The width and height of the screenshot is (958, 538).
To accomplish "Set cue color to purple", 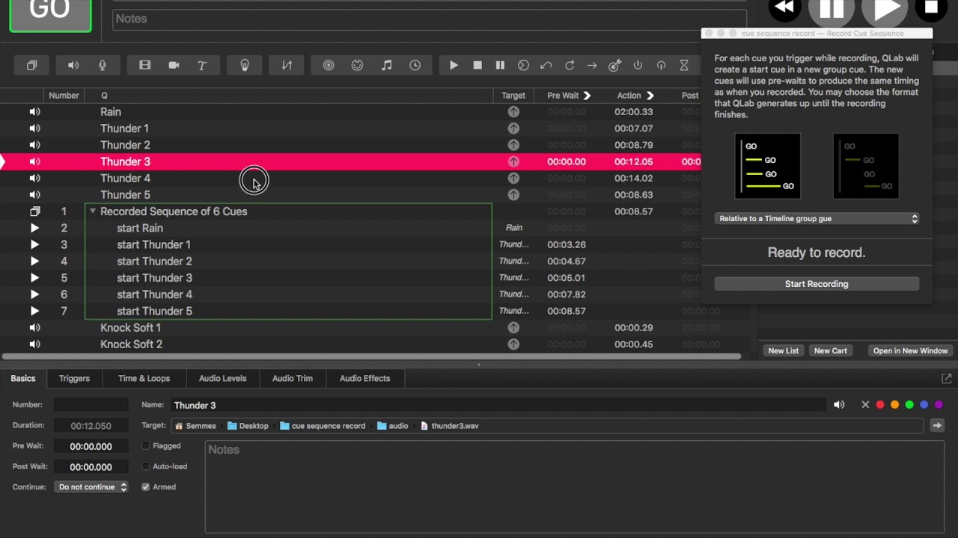I will [939, 405].
